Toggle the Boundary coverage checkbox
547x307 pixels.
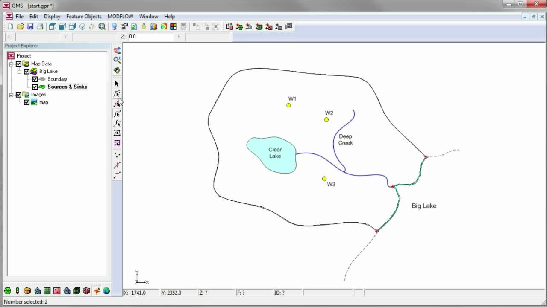35,79
